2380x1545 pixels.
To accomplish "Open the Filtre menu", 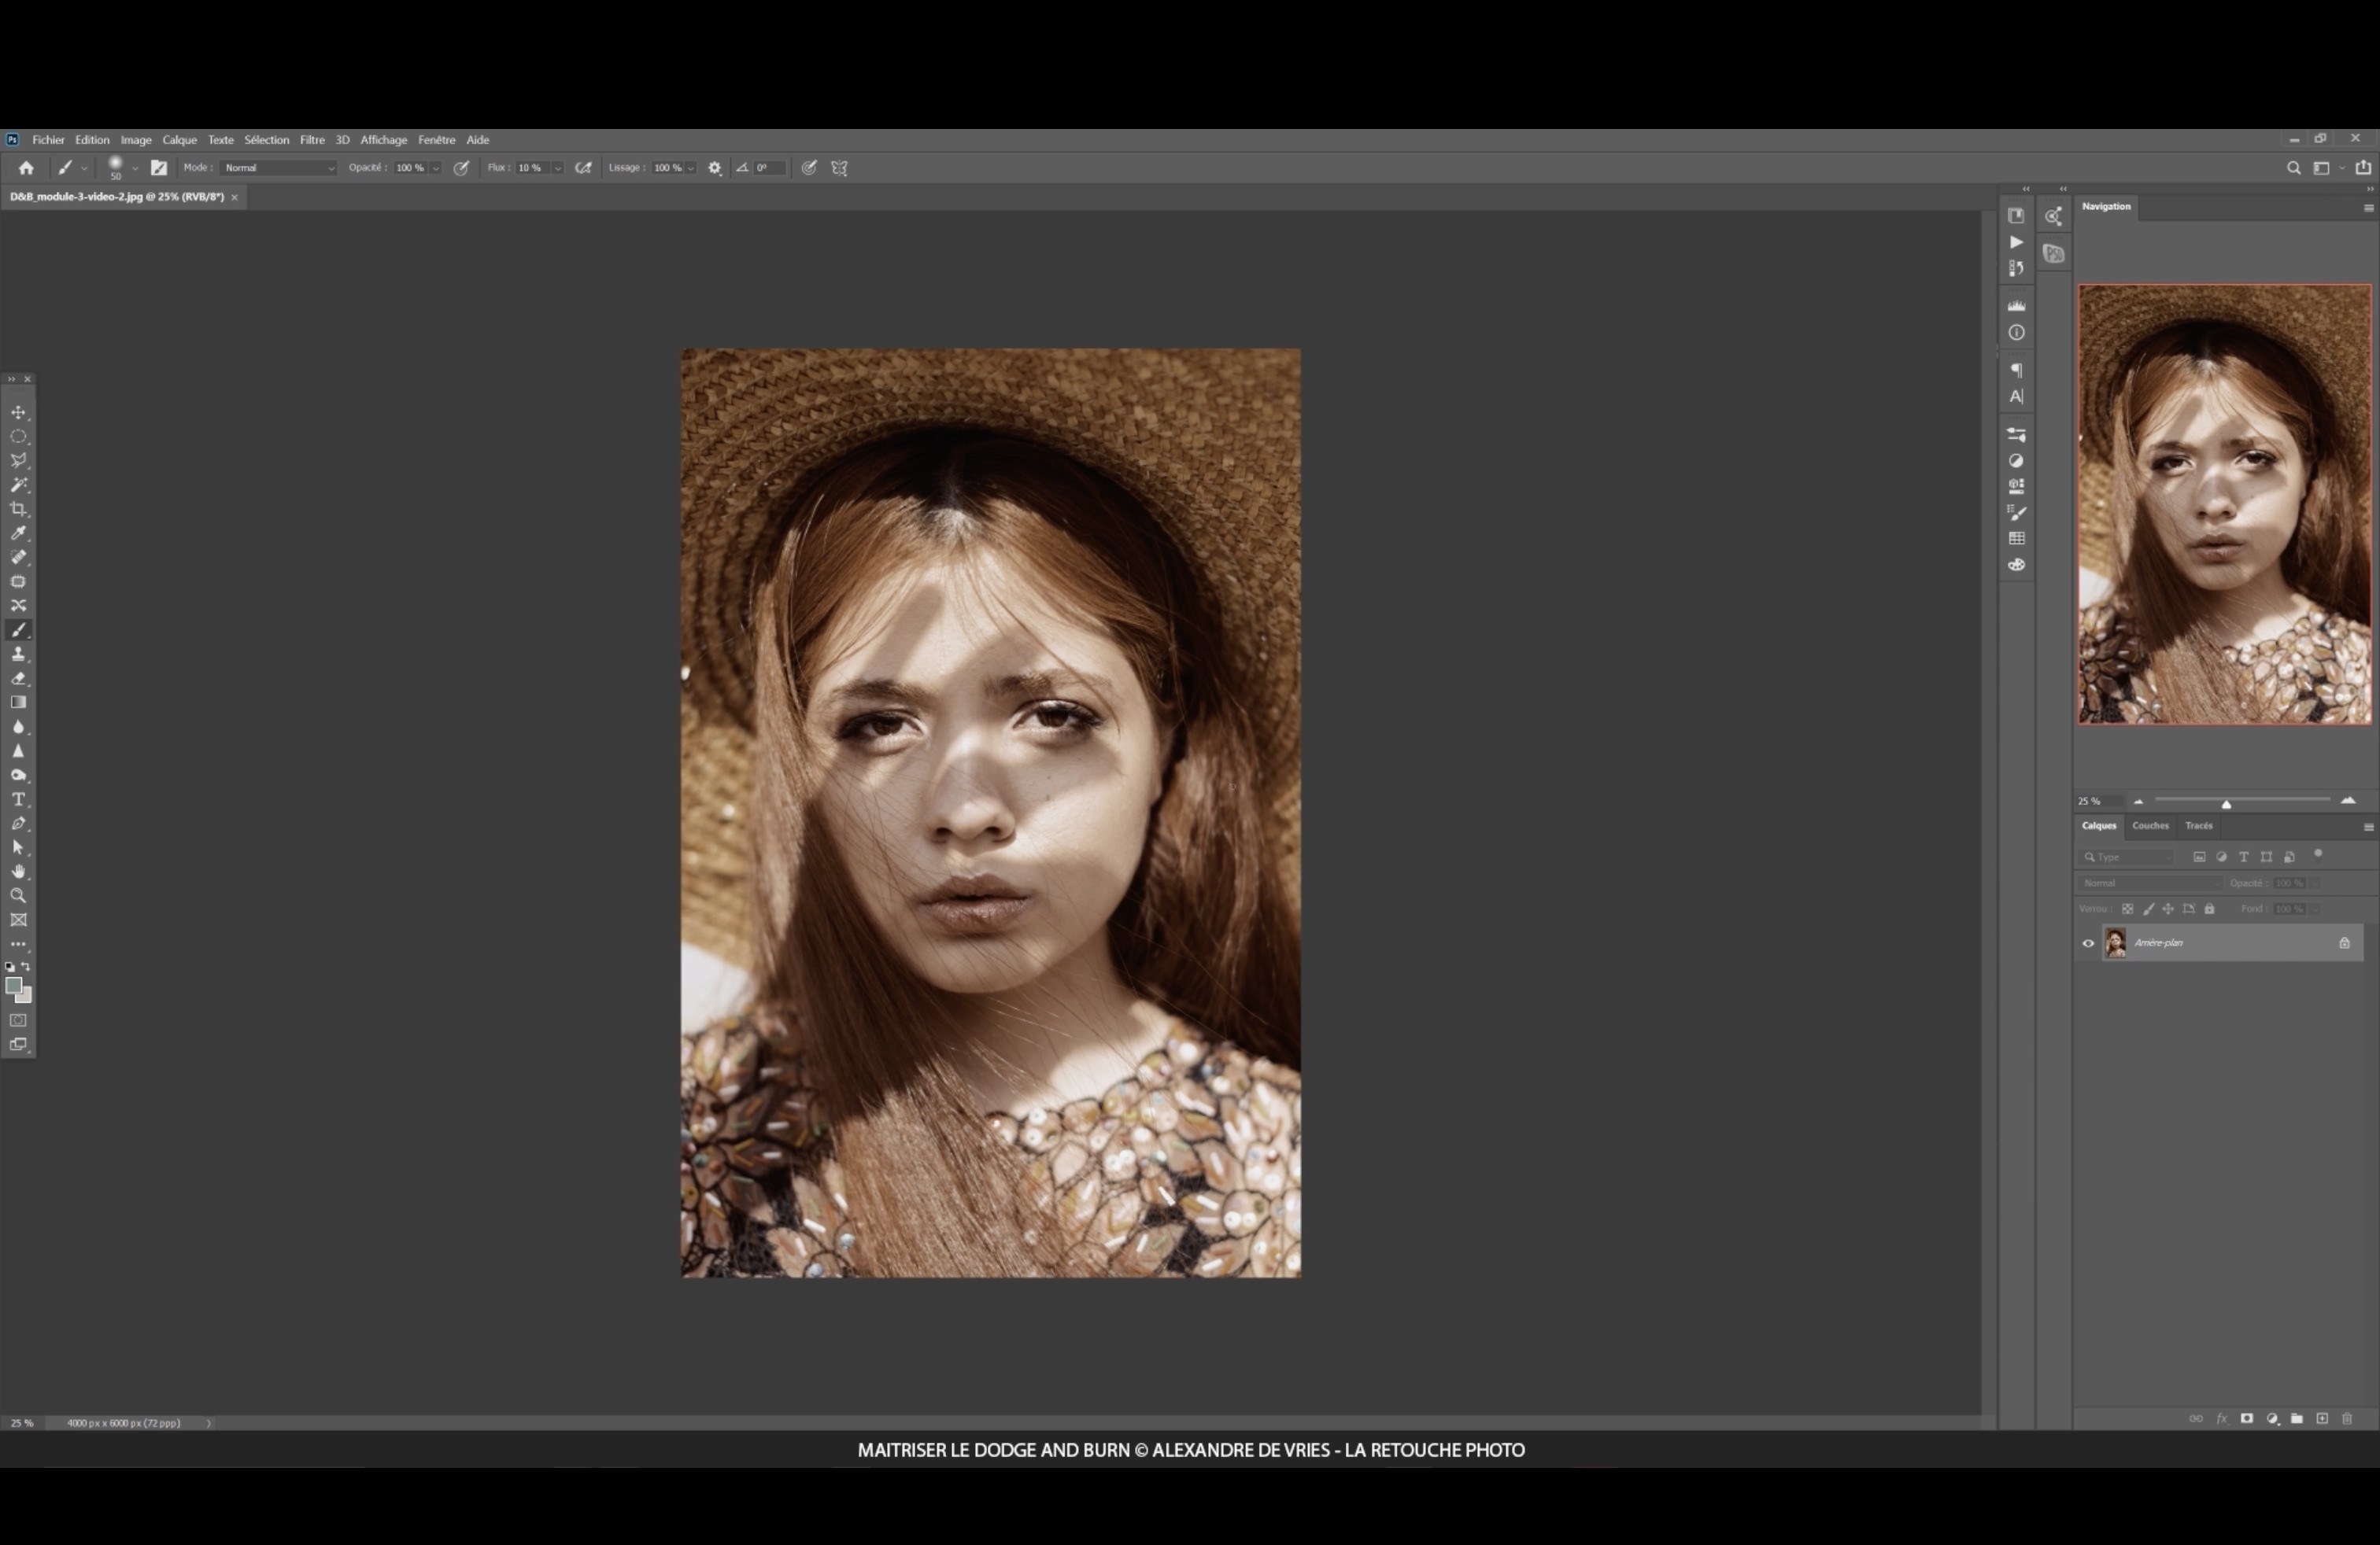I will point(312,140).
